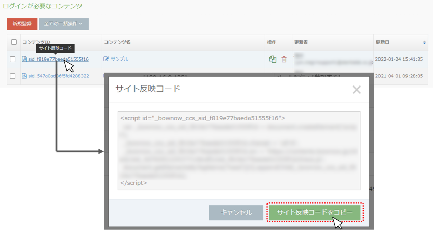Click the 2021-04-01 09:28:05 date cell
This screenshot has height=230, width=433.
(x=399, y=76)
